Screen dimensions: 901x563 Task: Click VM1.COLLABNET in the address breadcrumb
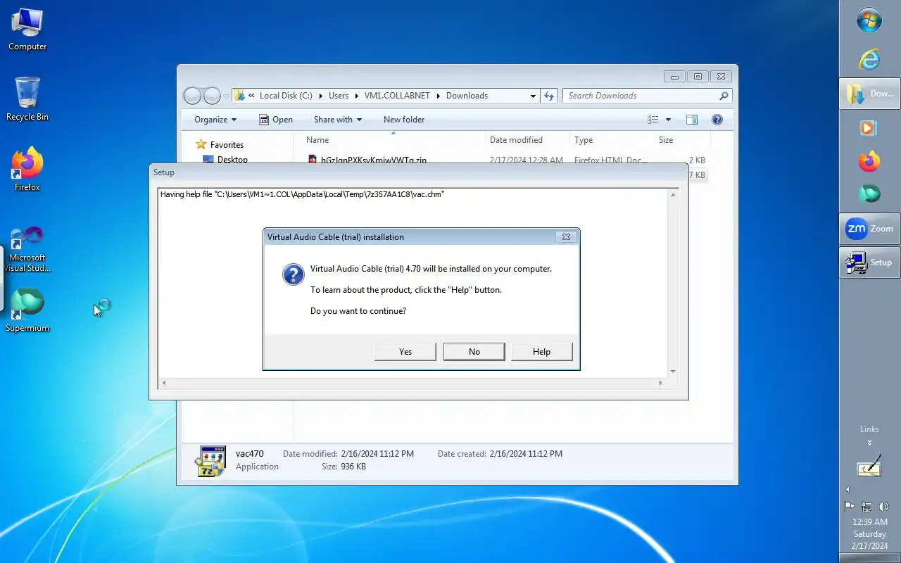[397, 96]
